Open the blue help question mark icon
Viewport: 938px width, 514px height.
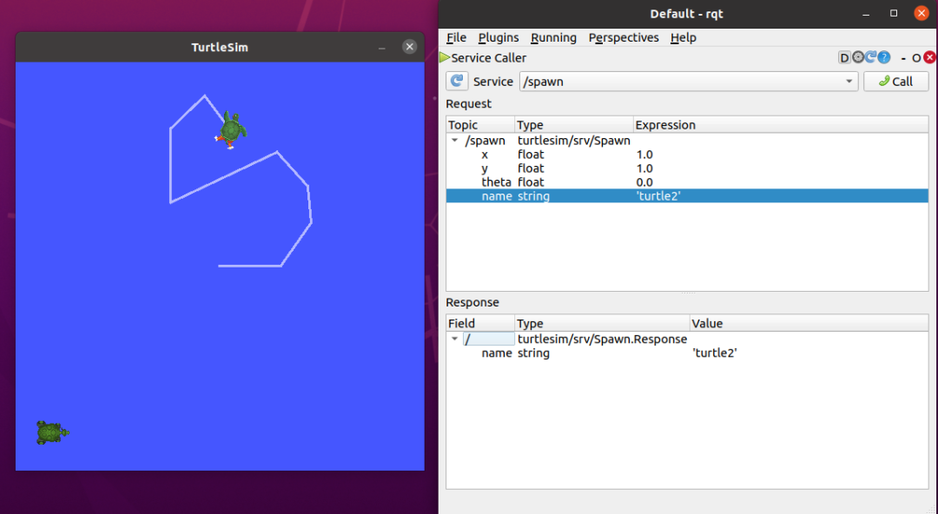point(883,57)
